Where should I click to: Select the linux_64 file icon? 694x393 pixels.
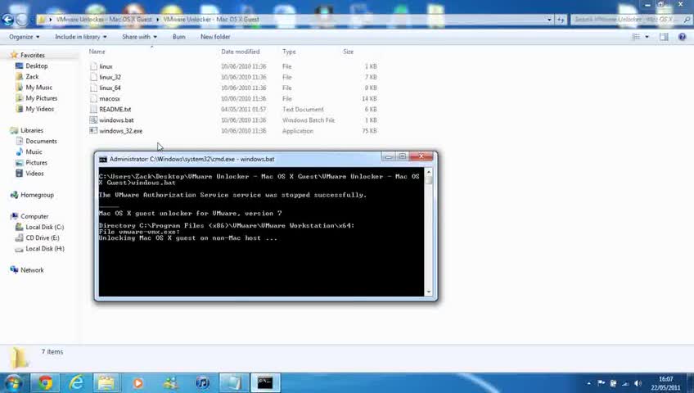pyautogui.click(x=93, y=88)
